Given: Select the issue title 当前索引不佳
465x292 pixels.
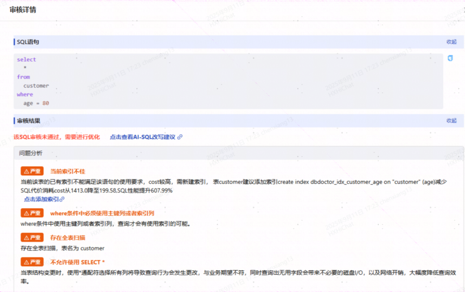Looking at the screenshot, I should [x=68, y=171].
